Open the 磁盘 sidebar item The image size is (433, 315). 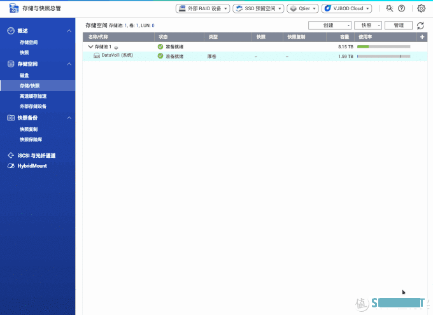[x=24, y=75]
